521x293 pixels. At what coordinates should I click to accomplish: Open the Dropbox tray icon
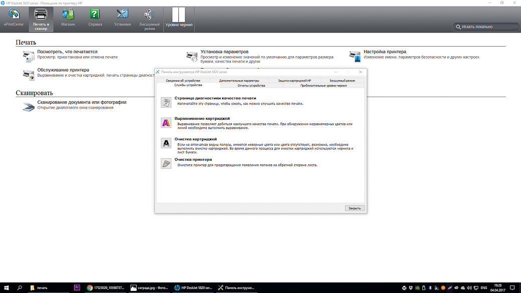(x=411, y=287)
